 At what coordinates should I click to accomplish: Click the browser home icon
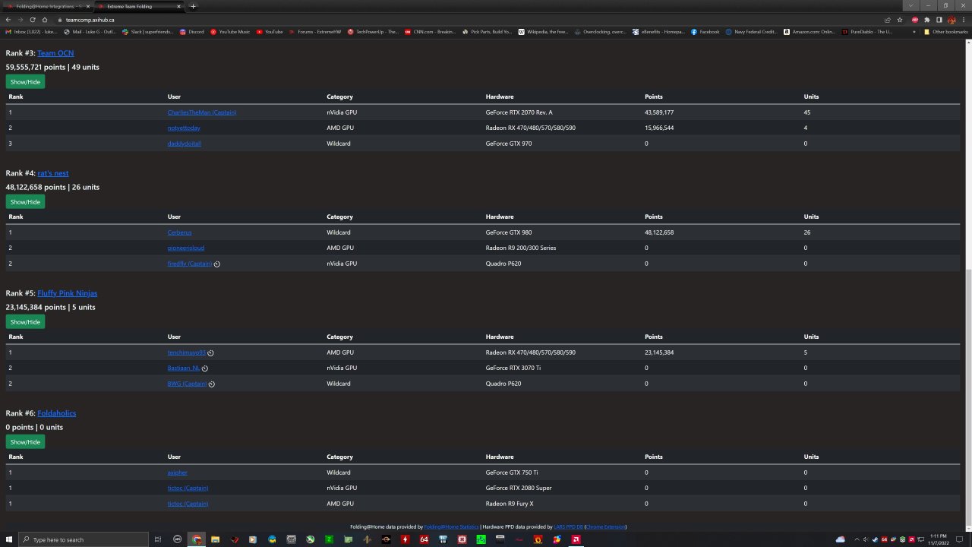point(45,20)
